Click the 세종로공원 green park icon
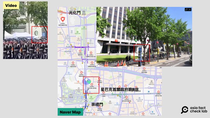This screenshot has height=118, width=210. click(77, 32)
